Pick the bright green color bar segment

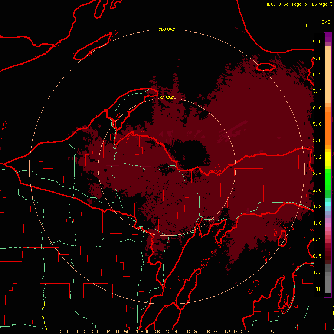pos(328,179)
